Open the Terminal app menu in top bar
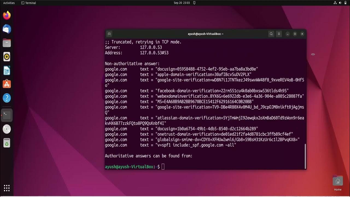 pos(28,3)
